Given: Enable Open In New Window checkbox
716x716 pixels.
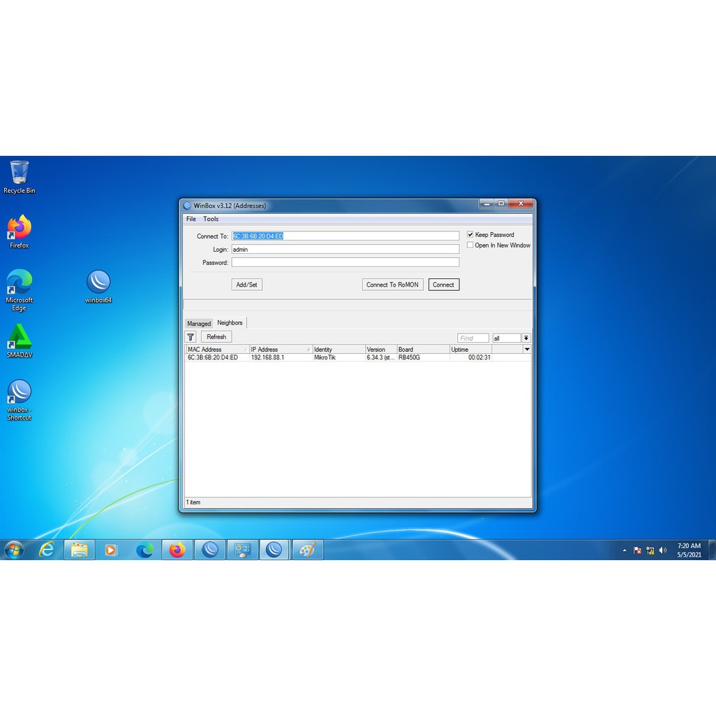Looking at the screenshot, I should coord(471,245).
